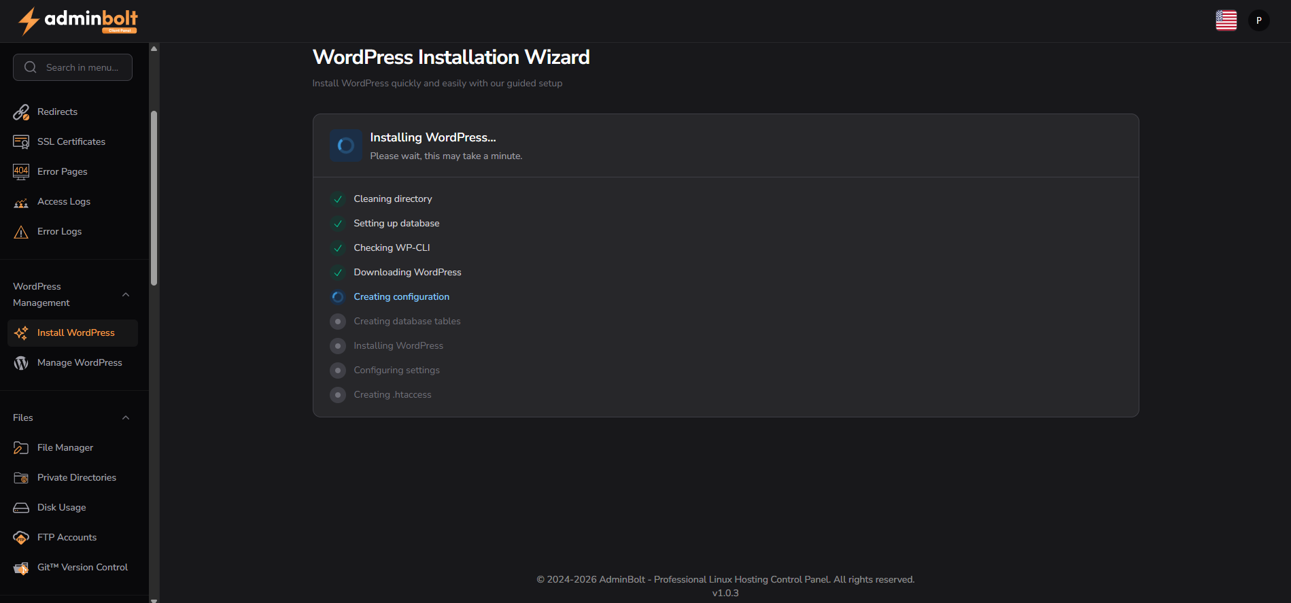Click the Creating .htaccess step text
The height and width of the screenshot is (603, 1291).
coord(392,395)
